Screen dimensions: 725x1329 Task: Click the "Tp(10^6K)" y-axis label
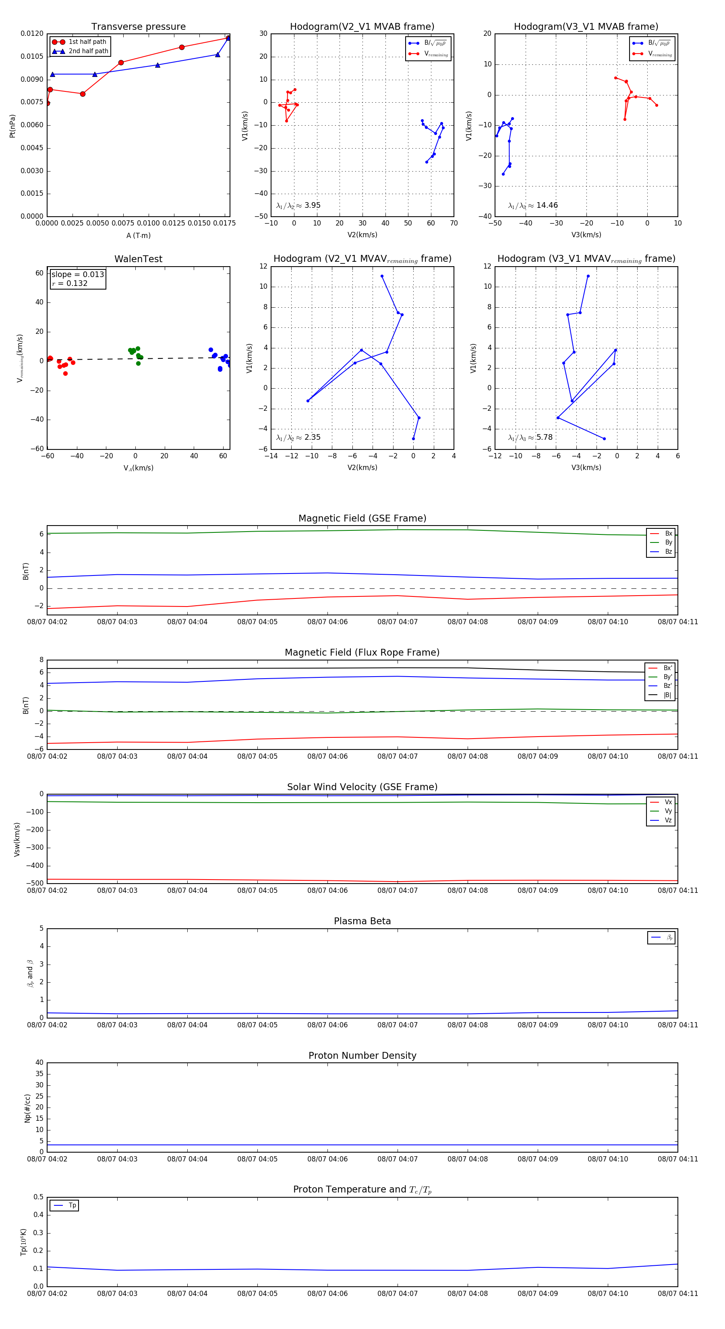(x=23, y=1242)
